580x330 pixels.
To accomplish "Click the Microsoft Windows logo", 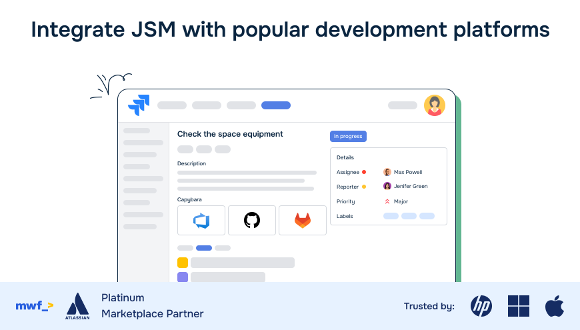I will 519,306.
